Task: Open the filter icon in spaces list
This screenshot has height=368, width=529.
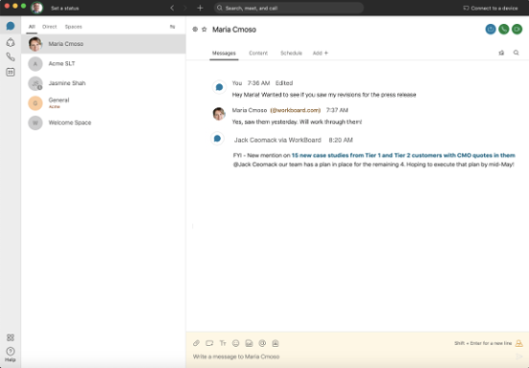Action: coord(172,27)
